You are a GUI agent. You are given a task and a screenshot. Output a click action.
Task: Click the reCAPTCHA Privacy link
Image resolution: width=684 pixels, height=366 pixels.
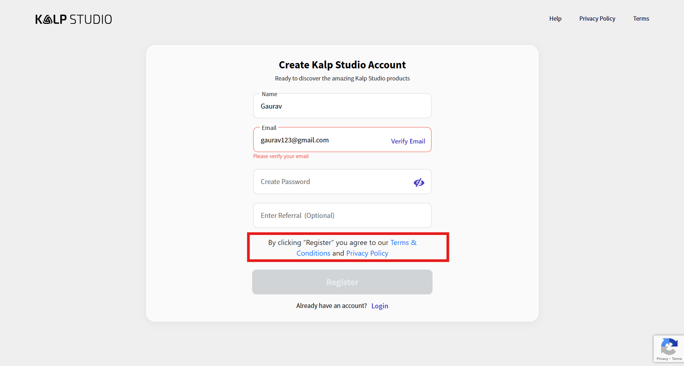coord(662,359)
